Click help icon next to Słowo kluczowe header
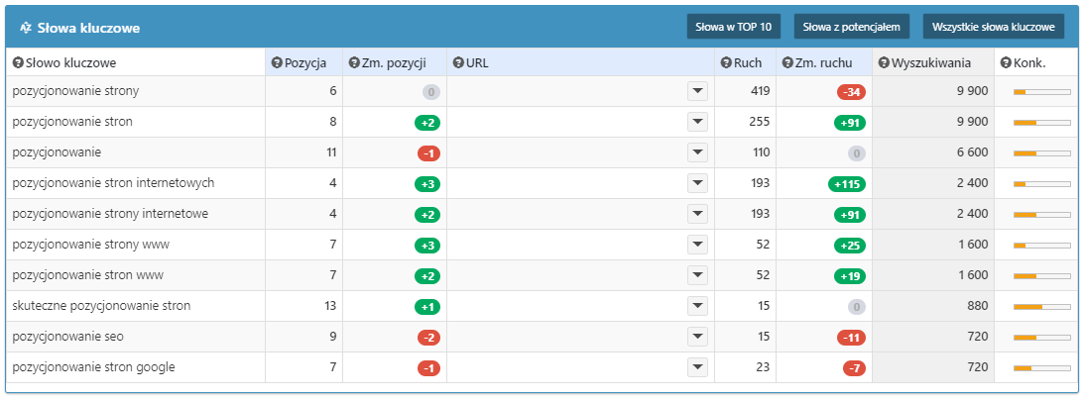Image resolution: width=1085 pixels, height=401 pixels. 18,63
